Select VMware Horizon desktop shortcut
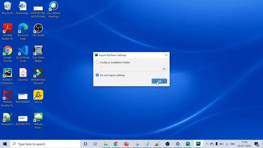Image resolution: width=263 pixels, height=148 pixels. point(38,121)
